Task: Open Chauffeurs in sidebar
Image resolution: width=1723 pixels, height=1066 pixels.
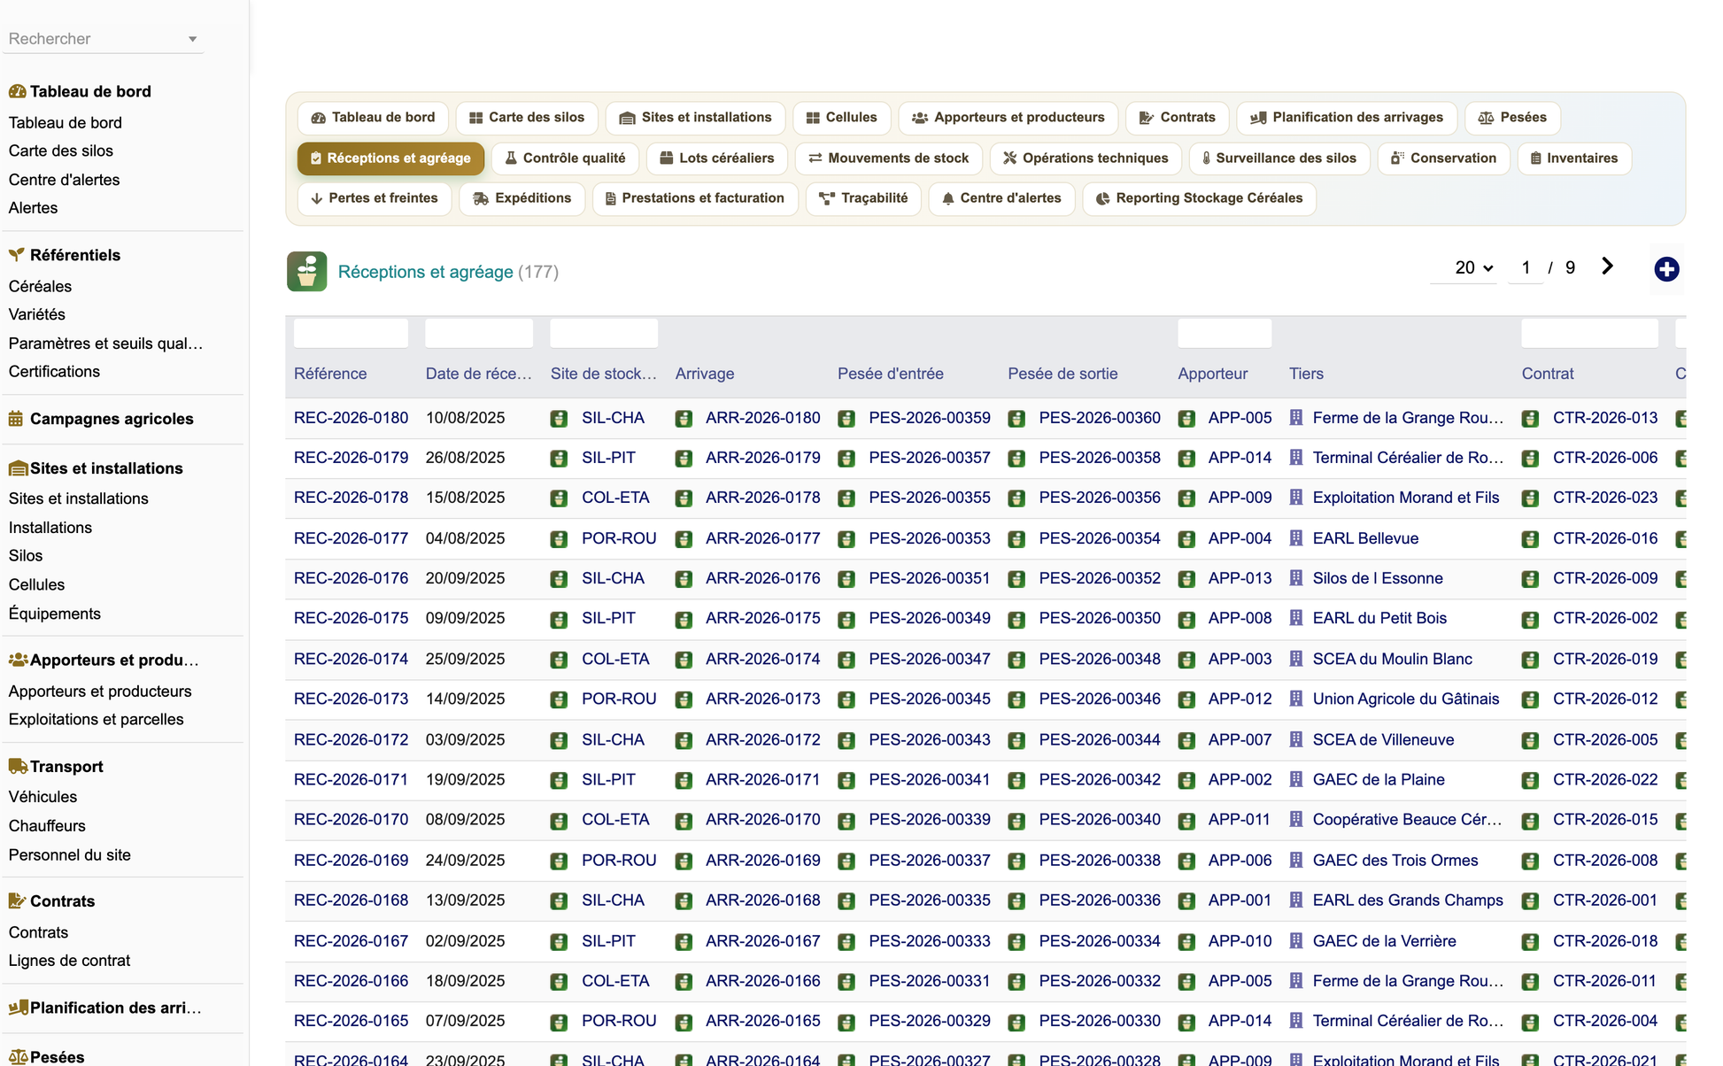Action: (x=47, y=826)
